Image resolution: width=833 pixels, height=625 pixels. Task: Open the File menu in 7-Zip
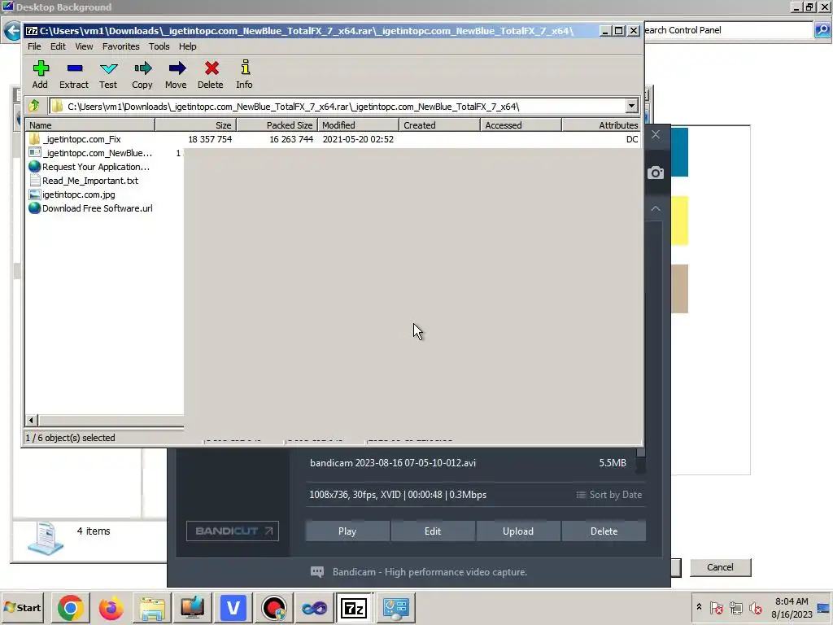pos(34,46)
